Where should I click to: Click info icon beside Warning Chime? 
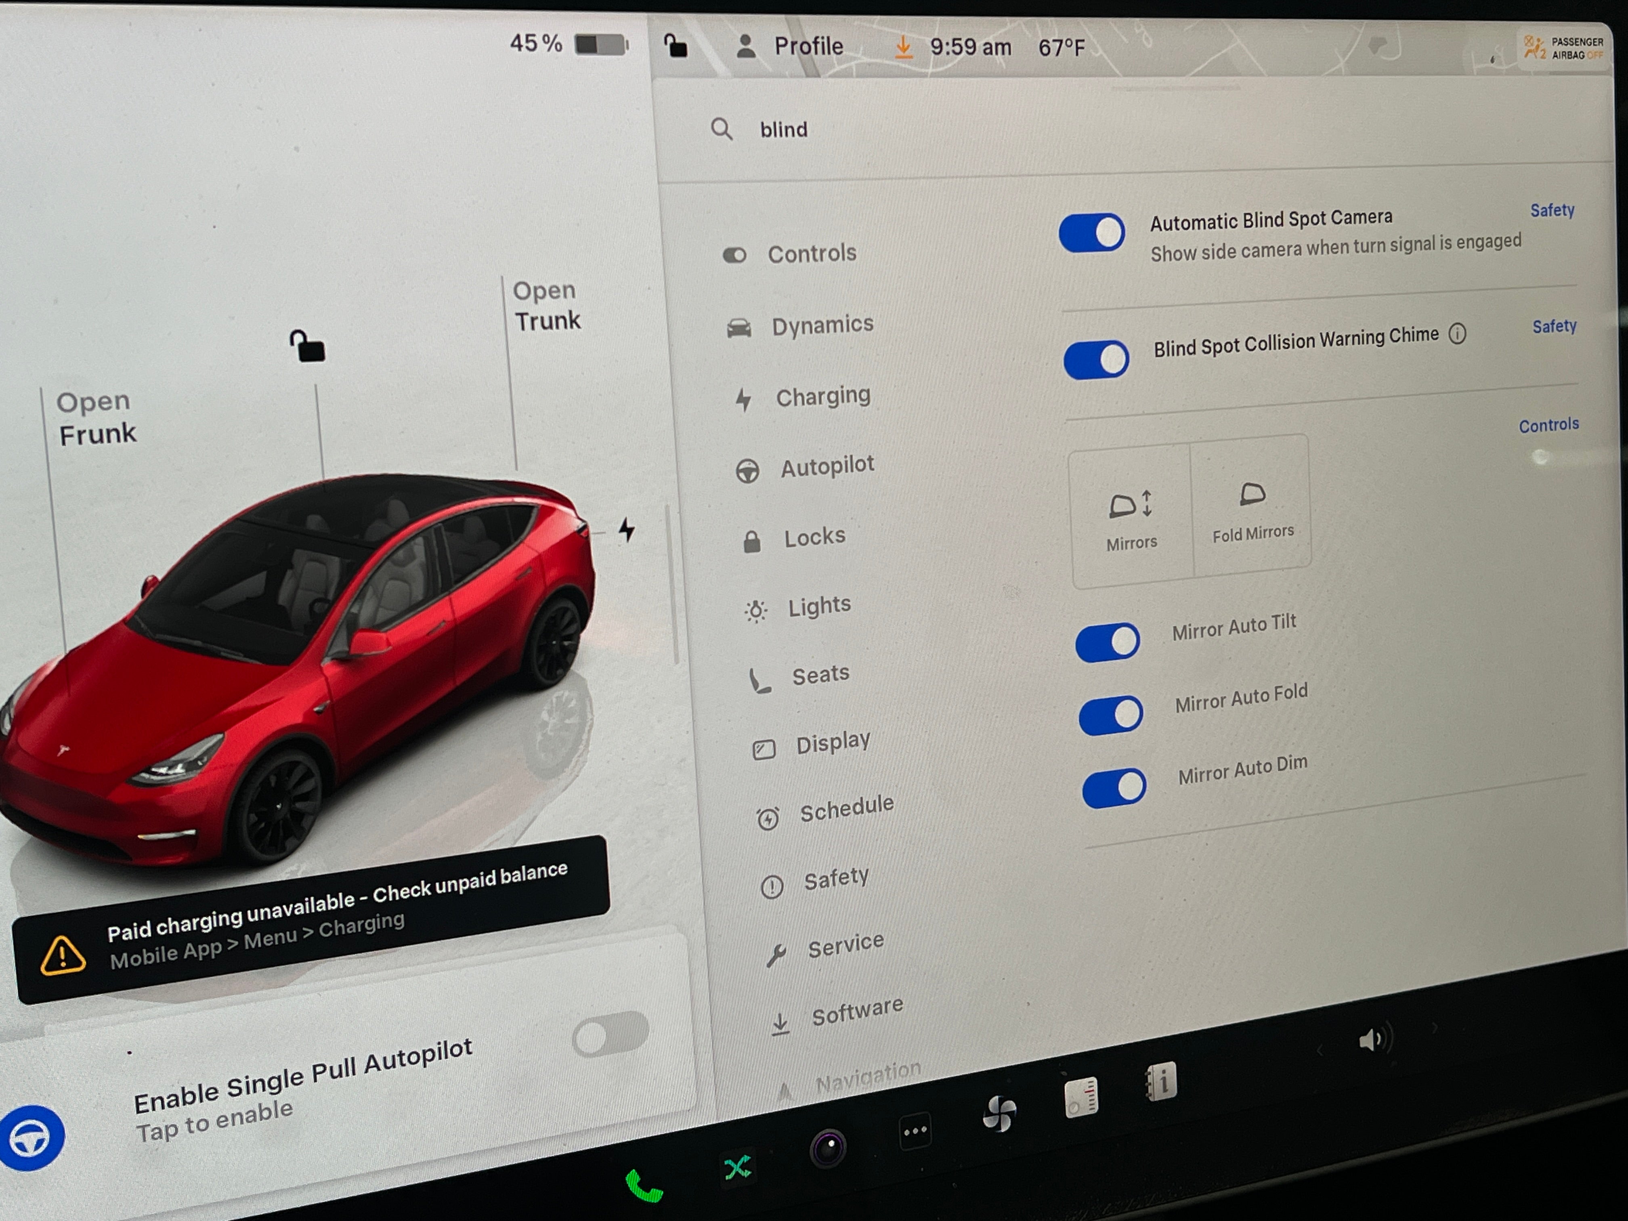(x=1457, y=334)
